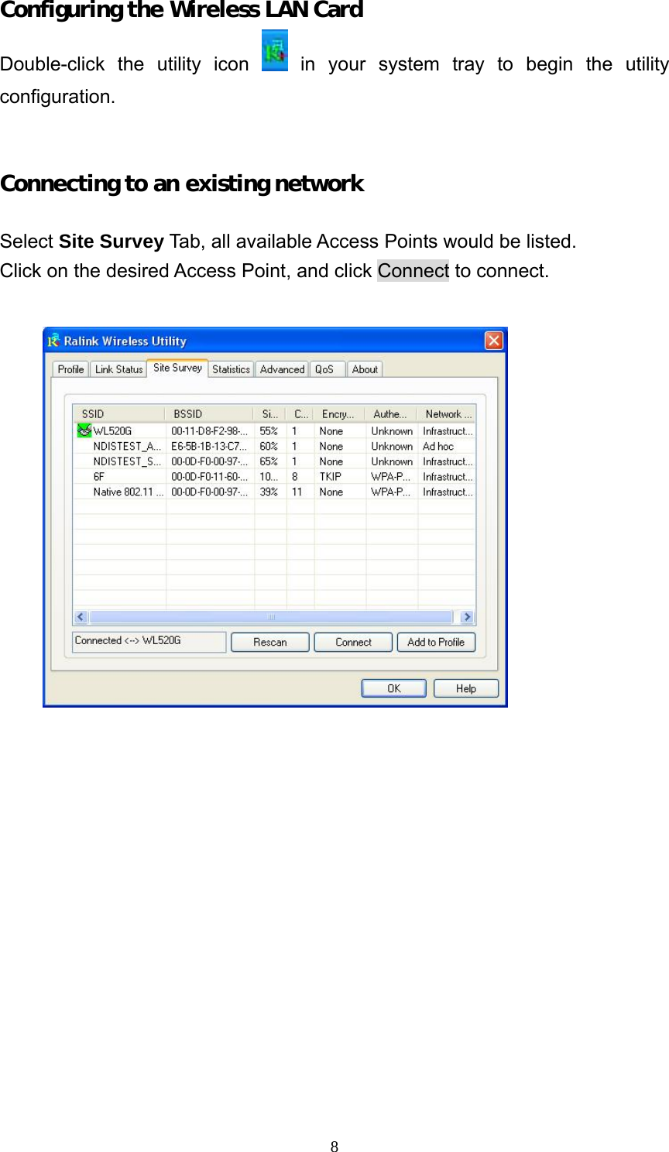The height and width of the screenshot is (1152, 669).
Task: Open the Link Status tab
Action: click(x=118, y=369)
